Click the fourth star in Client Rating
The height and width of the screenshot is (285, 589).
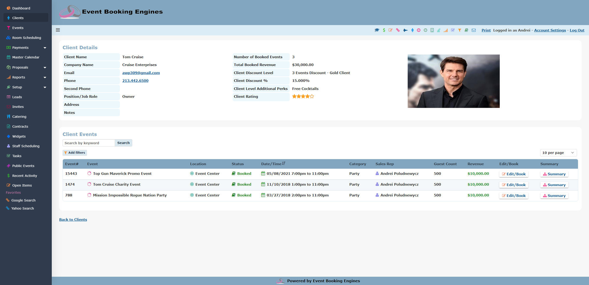click(308, 96)
